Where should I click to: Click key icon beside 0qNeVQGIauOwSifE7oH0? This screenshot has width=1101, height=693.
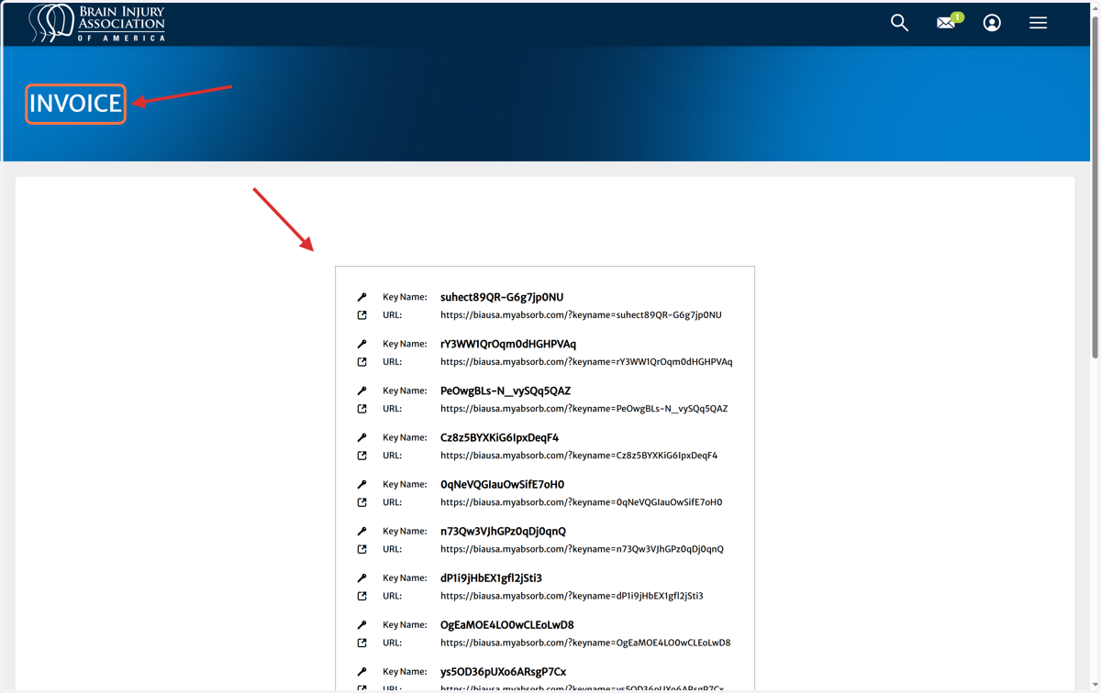pos(361,484)
